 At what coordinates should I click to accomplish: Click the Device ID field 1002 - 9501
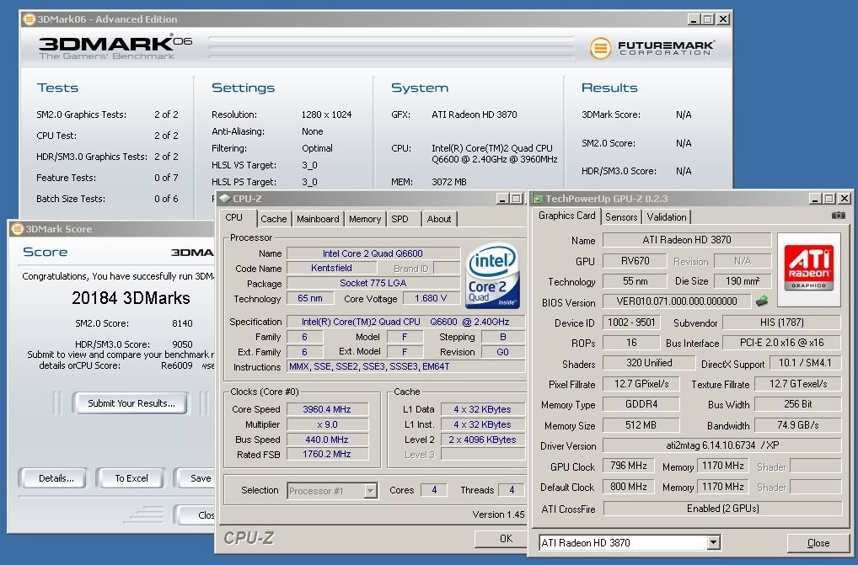coord(631,322)
